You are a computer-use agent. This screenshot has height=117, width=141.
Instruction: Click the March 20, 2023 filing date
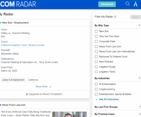click(9, 71)
